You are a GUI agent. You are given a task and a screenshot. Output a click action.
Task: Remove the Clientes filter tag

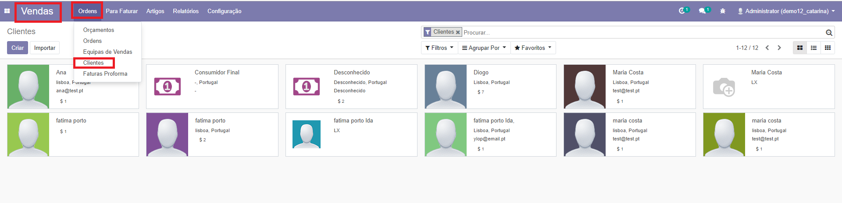pos(458,32)
